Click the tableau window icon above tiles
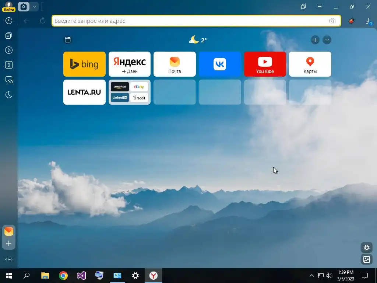The width and height of the screenshot is (377, 283). (x=68, y=40)
